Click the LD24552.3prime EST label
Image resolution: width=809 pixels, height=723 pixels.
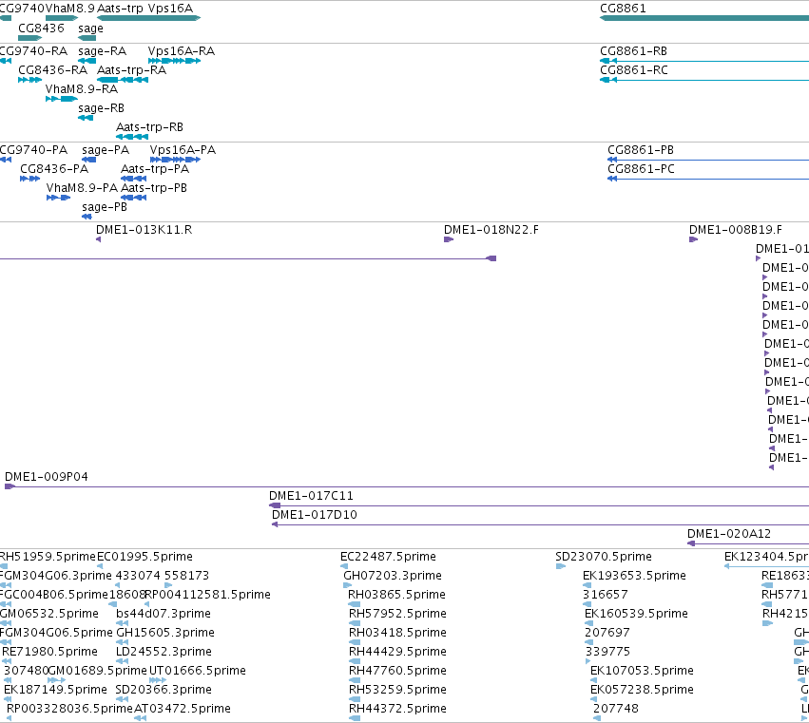pyautogui.click(x=164, y=653)
